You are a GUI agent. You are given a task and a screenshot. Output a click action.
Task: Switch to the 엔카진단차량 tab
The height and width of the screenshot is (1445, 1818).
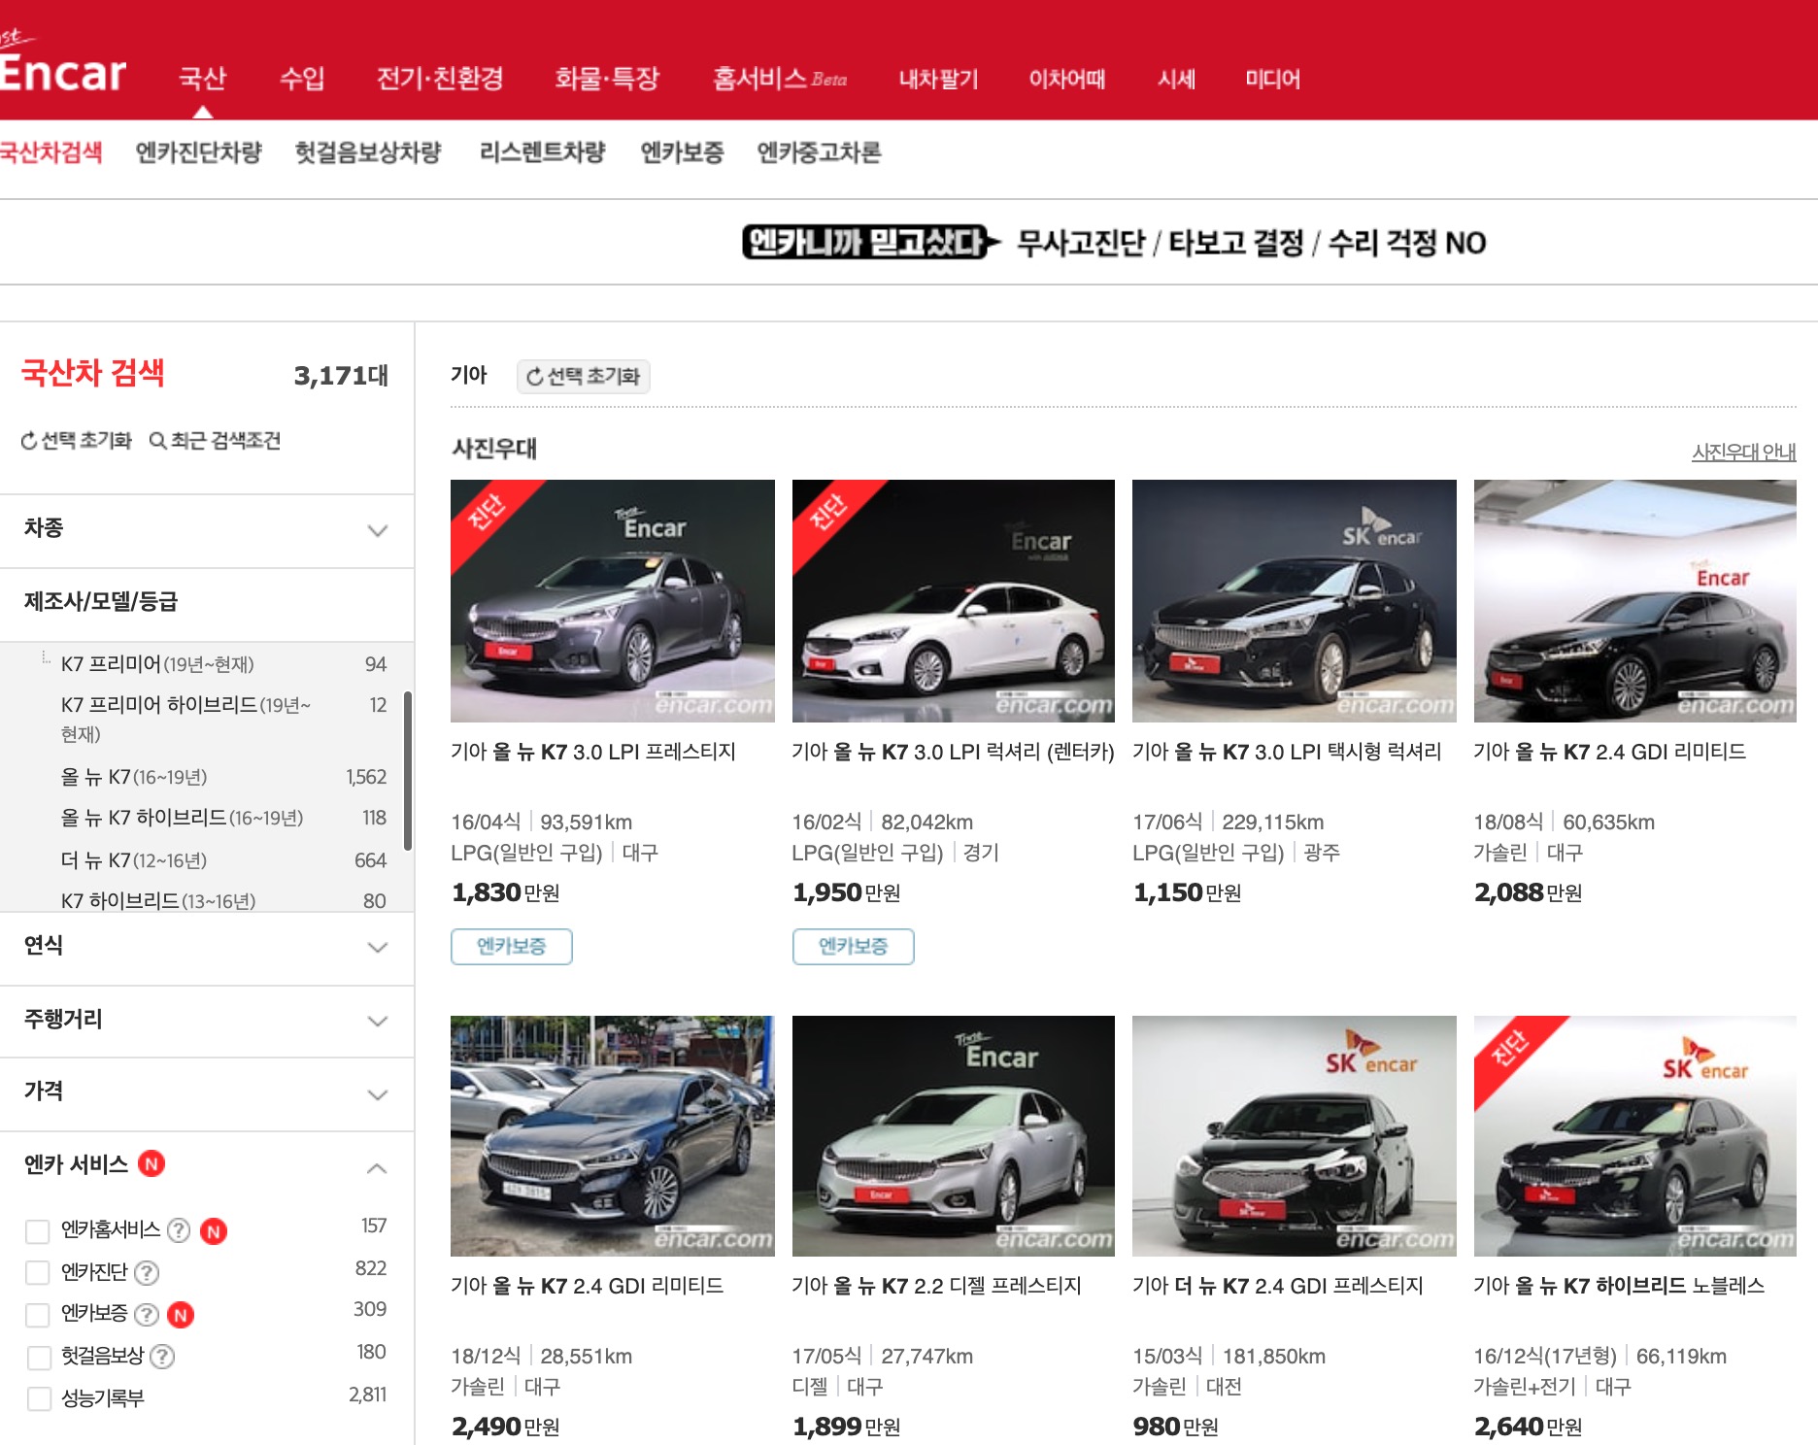point(198,152)
